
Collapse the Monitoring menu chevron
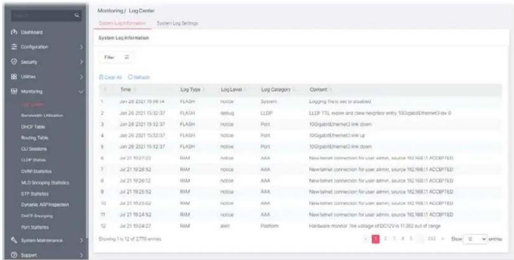[81, 92]
